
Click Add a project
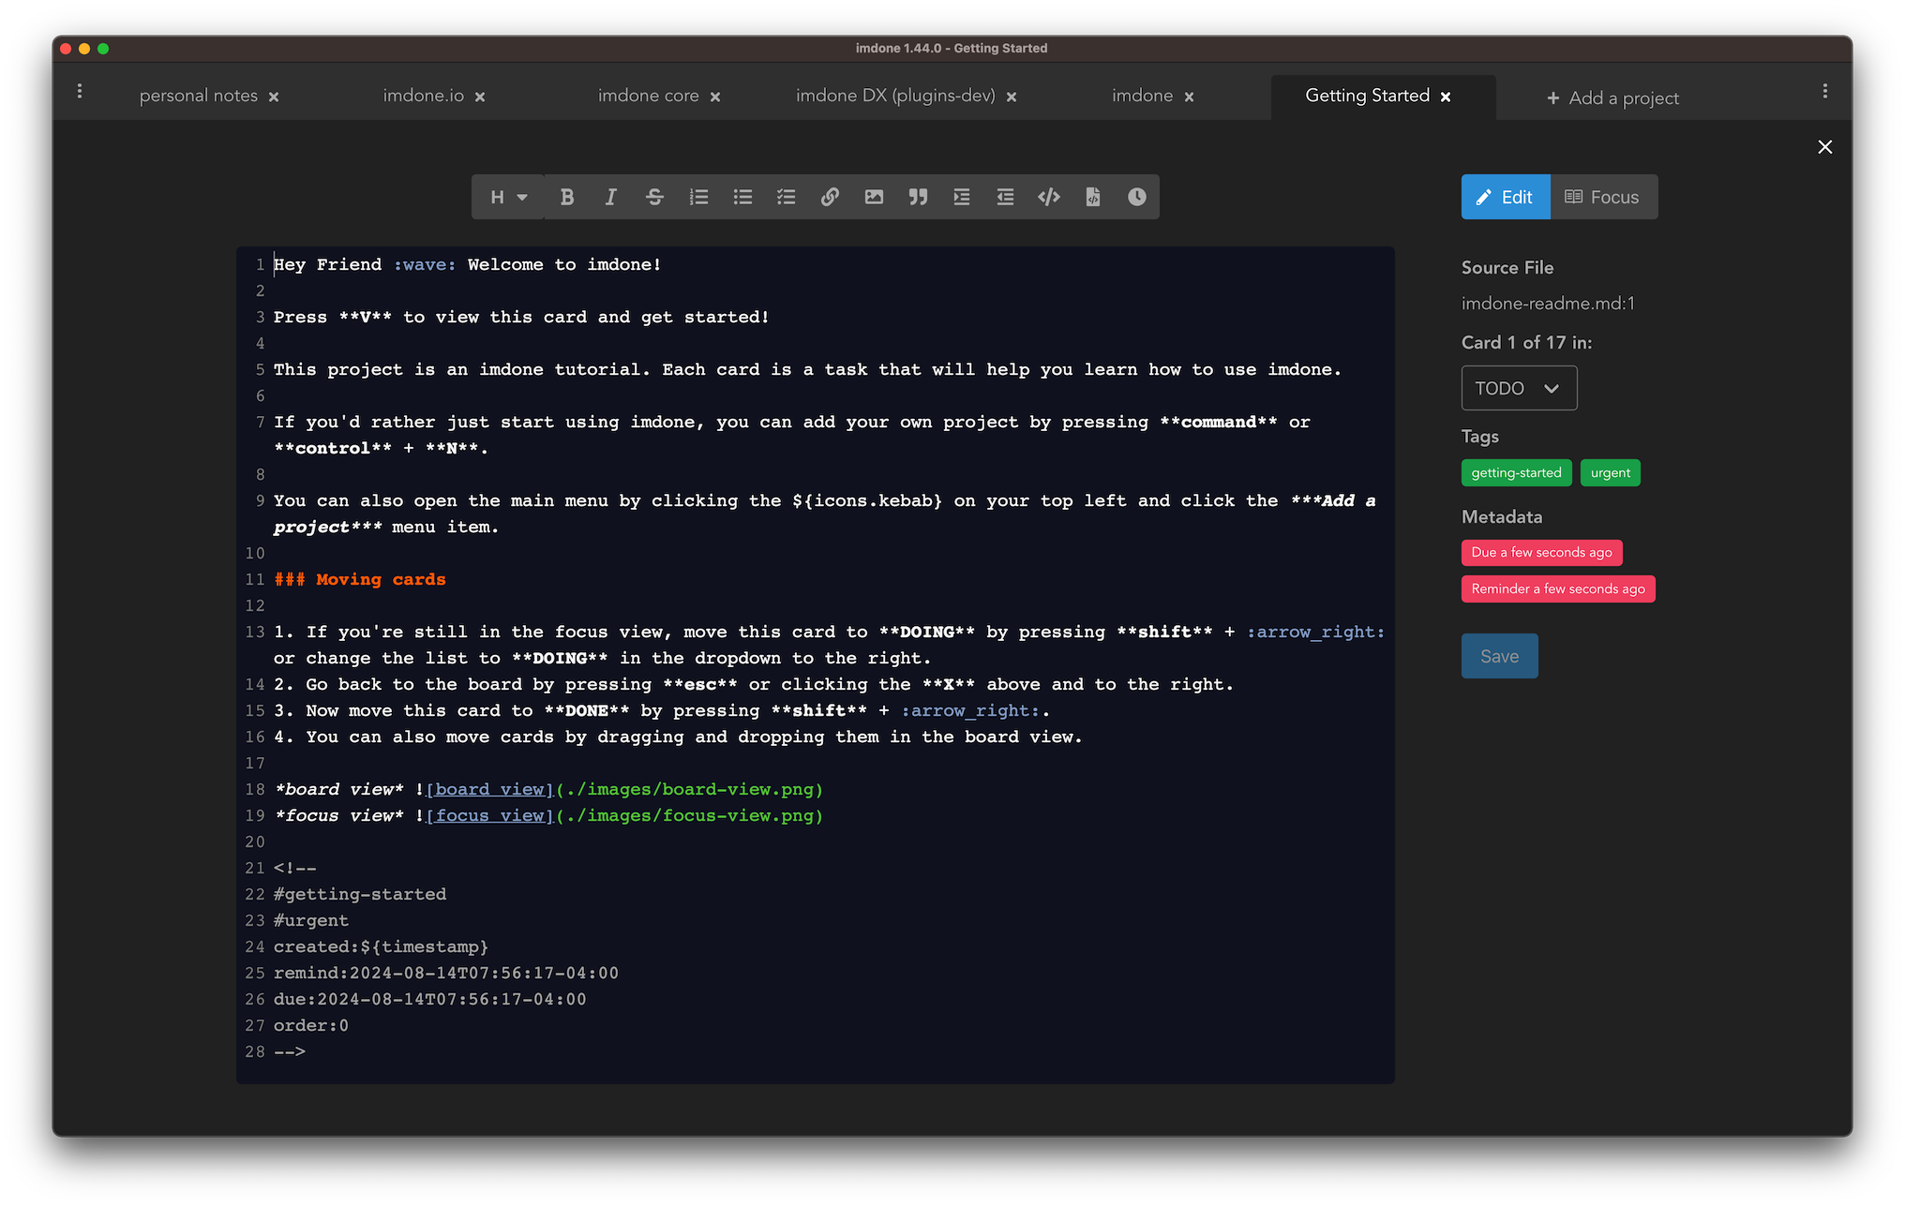point(1612,97)
